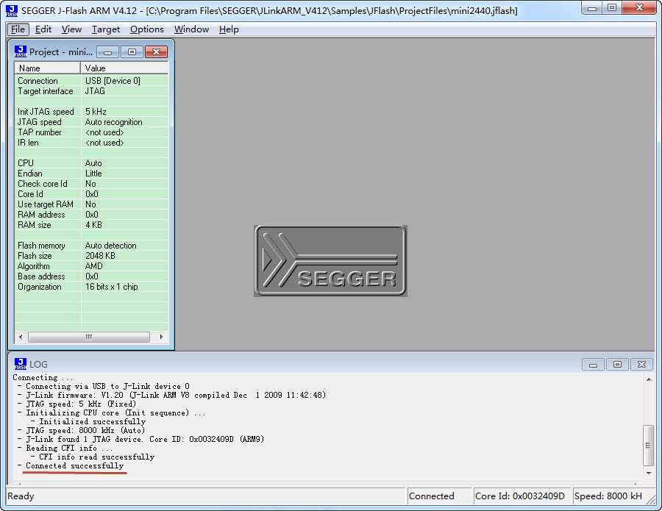Image resolution: width=662 pixels, height=511 pixels.
Task: Select the Use target RAM row
Action: 91,204
